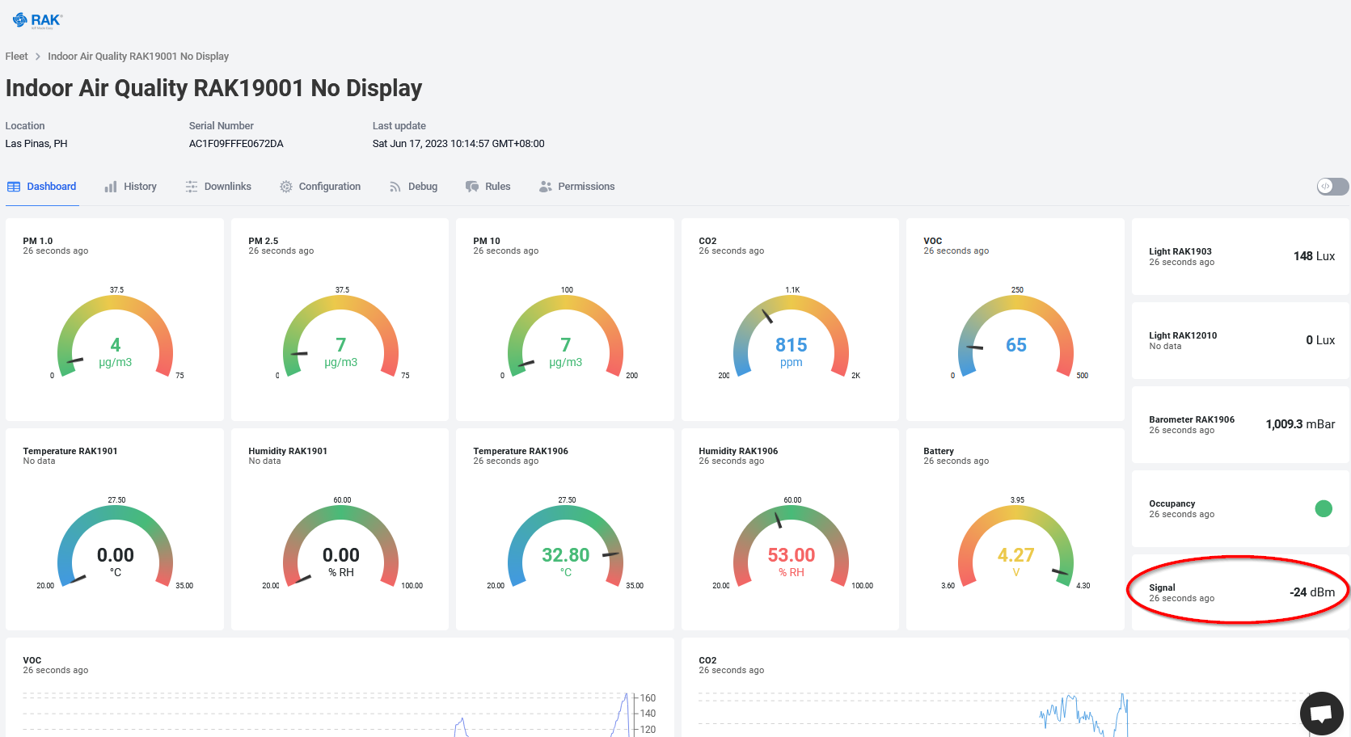This screenshot has width=1351, height=737.
Task: Click the Downlinks sliders icon
Action: pos(192,187)
